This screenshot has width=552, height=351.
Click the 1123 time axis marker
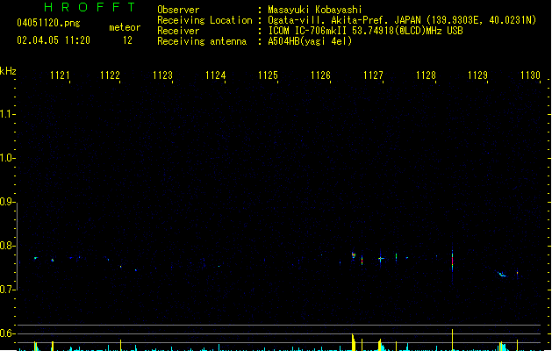(162, 75)
